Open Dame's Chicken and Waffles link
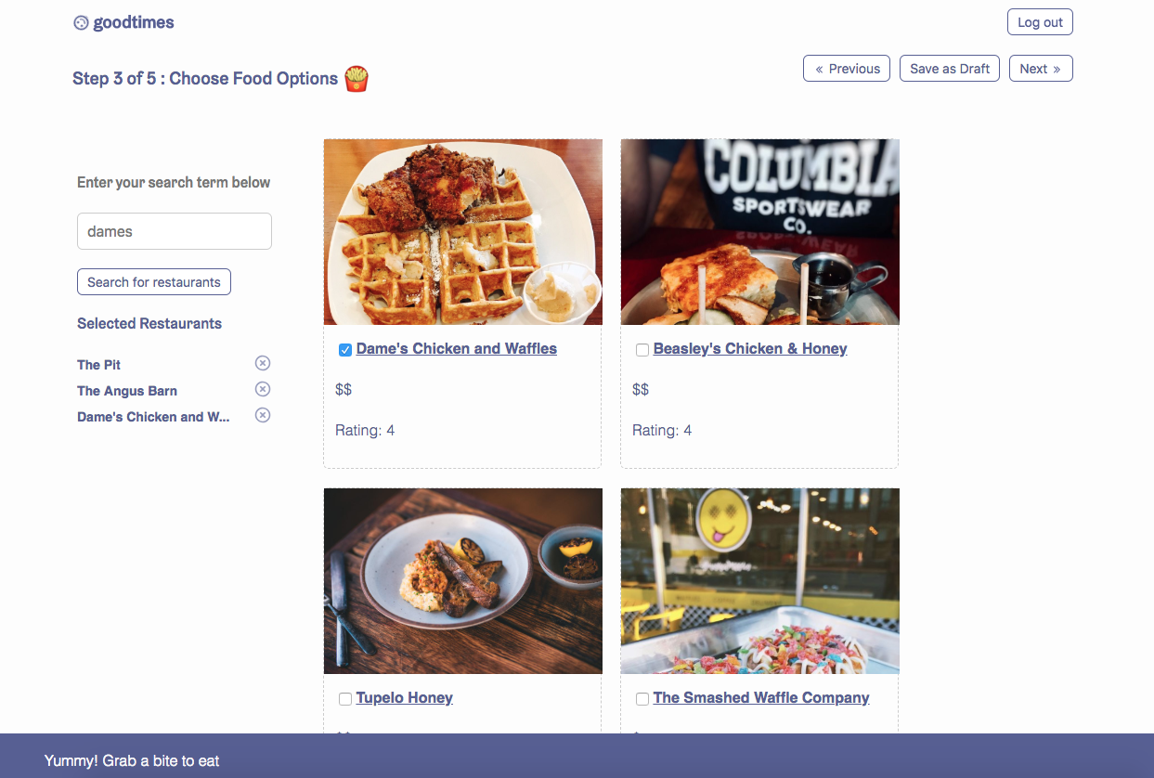Image resolution: width=1154 pixels, height=778 pixels. tap(457, 349)
